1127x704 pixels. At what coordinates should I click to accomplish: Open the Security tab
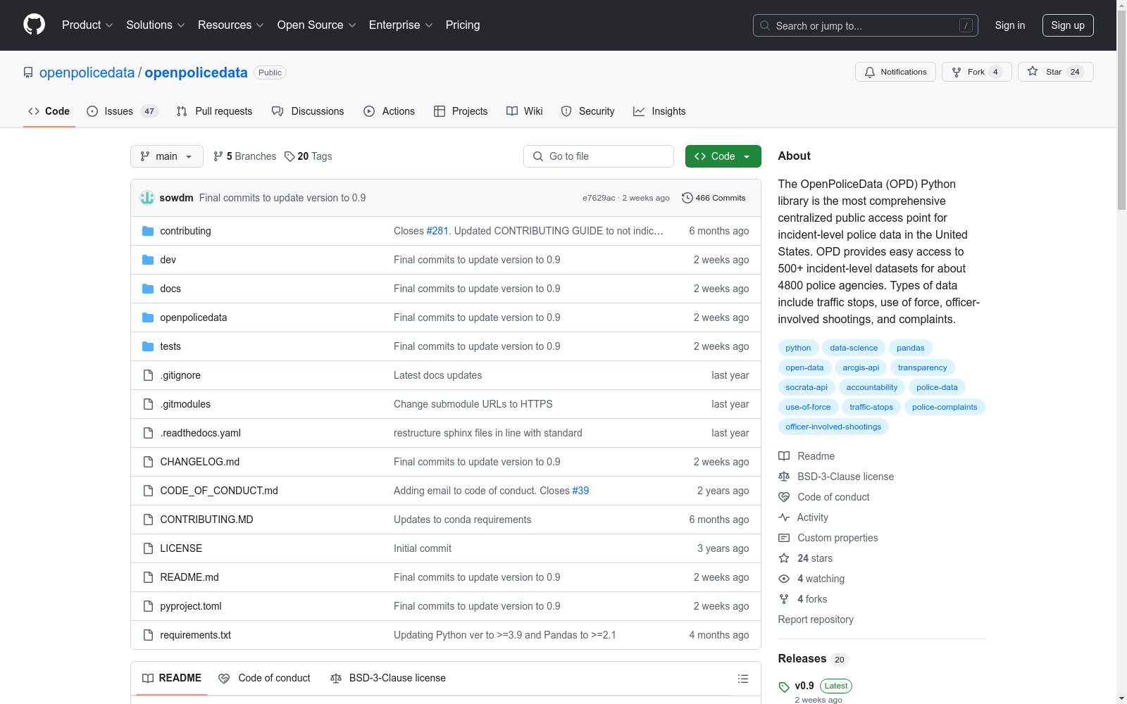click(587, 111)
